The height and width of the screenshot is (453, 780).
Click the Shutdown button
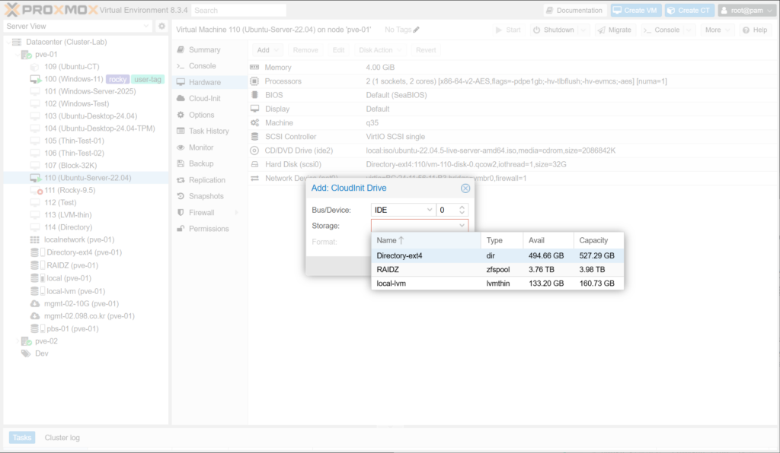tap(554, 30)
